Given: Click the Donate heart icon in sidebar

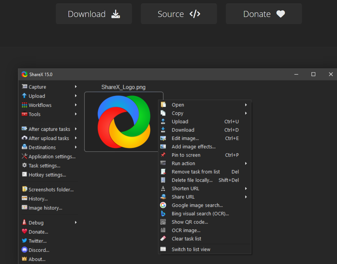Looking at the screenshot, I should (x=24, y=231).
